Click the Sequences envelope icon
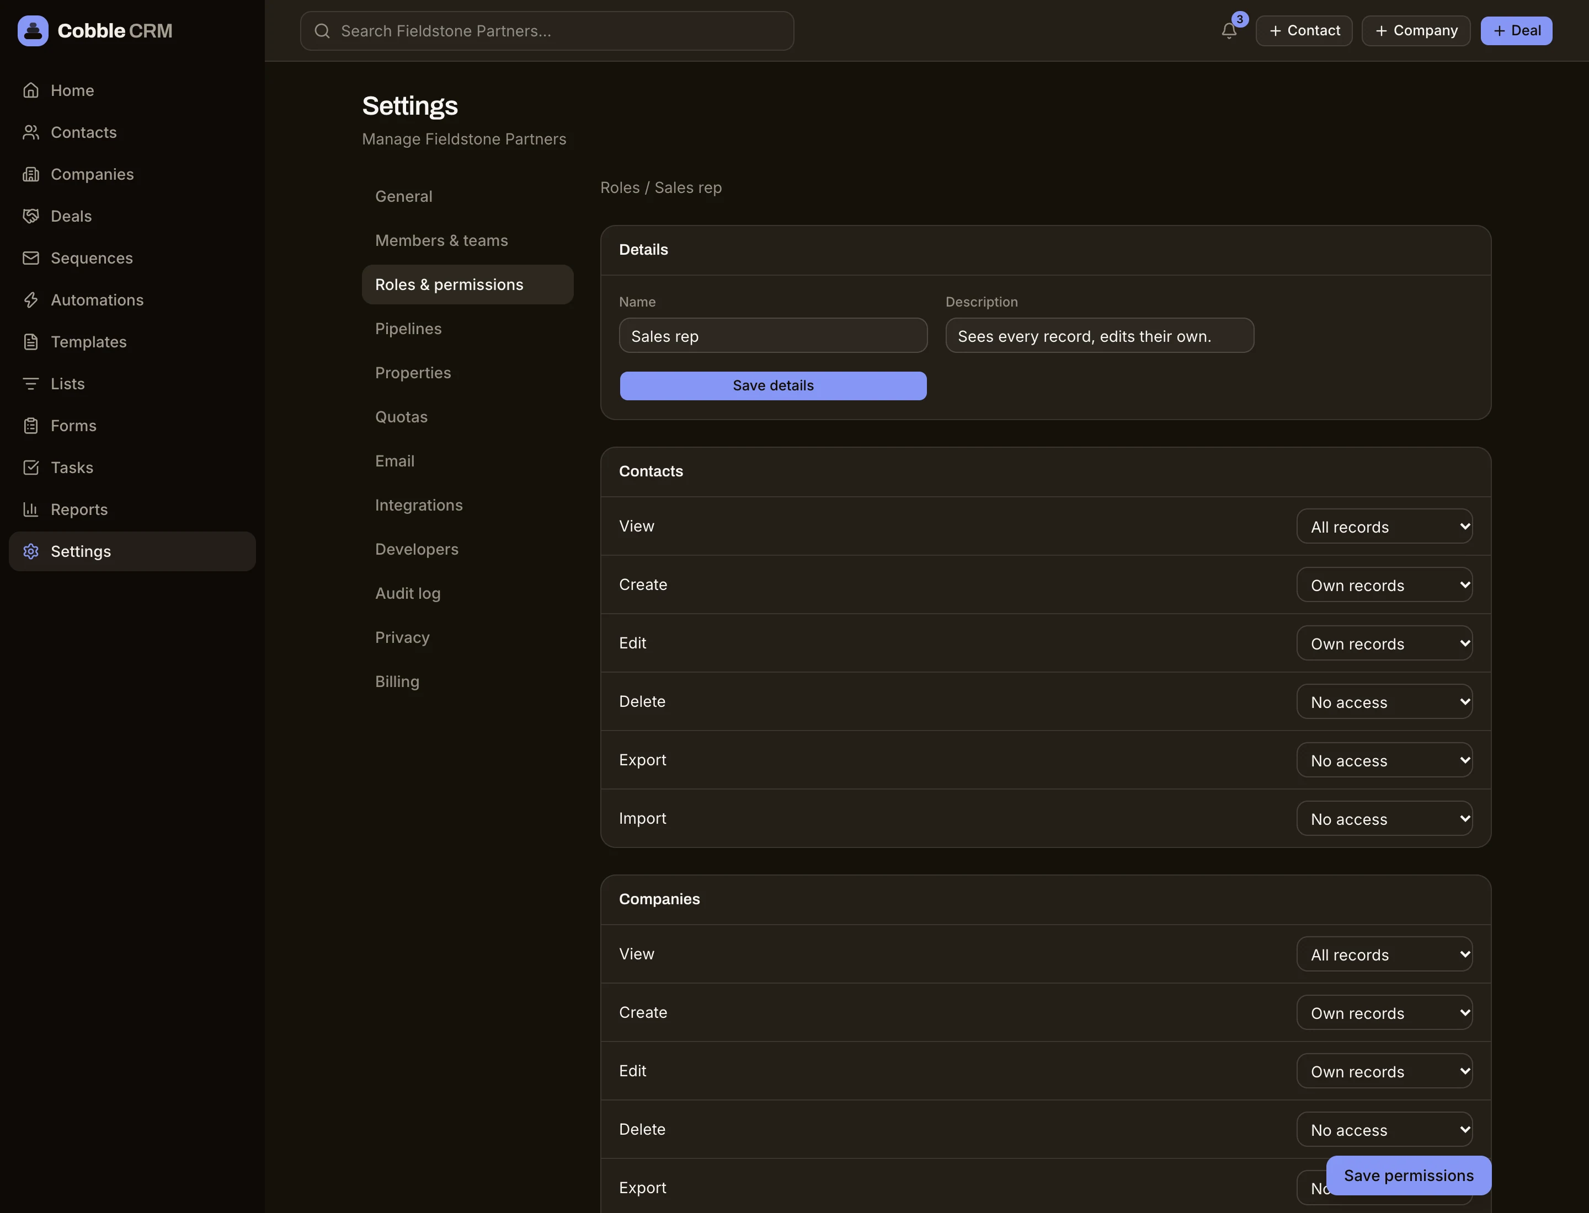1589x1213 pixels. click(x=30, y=258)
